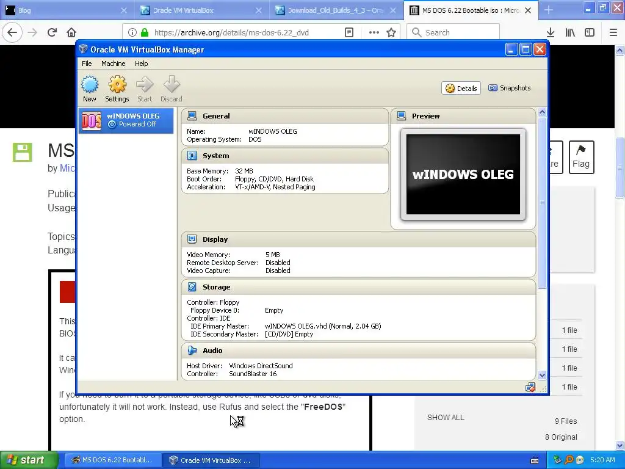Viewport: 625px width, 469px height.
Task: Click the 'SoundBlaster 16' controller value
Action: 253,374
